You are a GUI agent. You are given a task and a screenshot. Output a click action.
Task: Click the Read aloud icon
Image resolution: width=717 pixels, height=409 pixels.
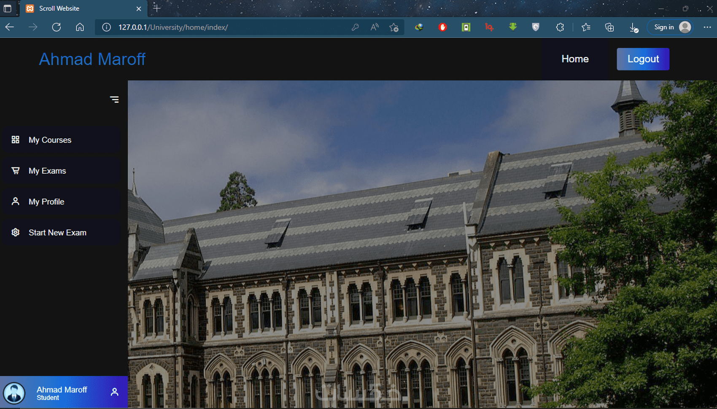tap(375, 27)
